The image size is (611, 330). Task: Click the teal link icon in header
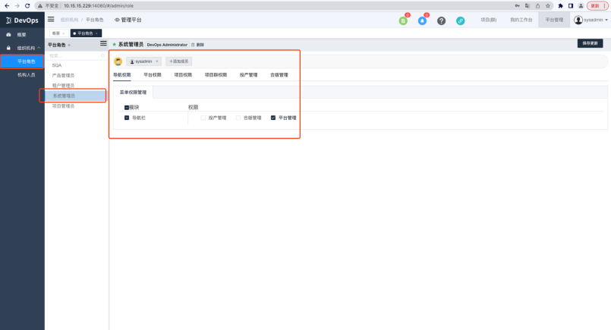(460, 20)
